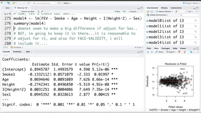Viewport: 201px width, 113px height.
Task: Open the Export plot dropdown
Action: pyautogui.click(x=171, y=52)
